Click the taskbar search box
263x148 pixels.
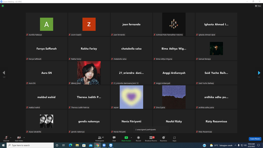[30, 145]
